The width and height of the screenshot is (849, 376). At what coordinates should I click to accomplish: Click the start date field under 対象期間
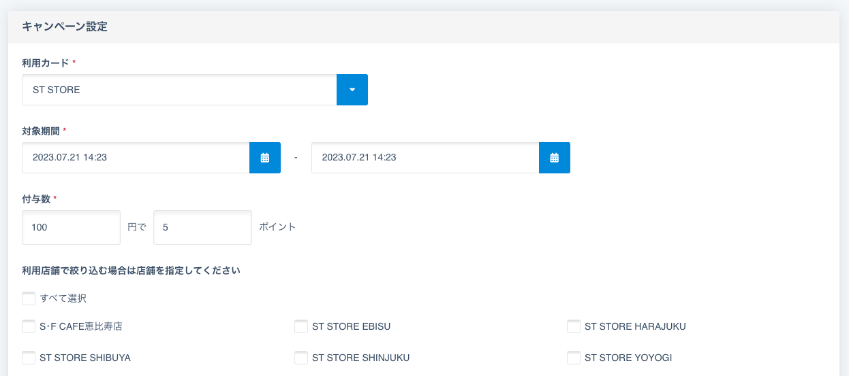point(136,158)
